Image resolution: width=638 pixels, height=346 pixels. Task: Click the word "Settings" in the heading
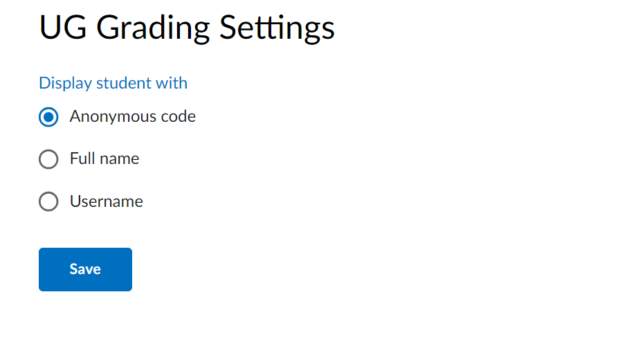pyautogui.click(x=277, y=28)
